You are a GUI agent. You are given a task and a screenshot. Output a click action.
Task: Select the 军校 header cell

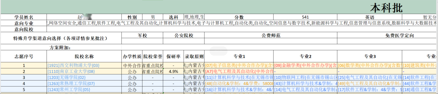(142, 35)
